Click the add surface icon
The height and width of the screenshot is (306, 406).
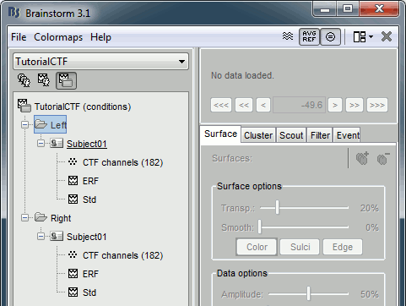point(363,158)
